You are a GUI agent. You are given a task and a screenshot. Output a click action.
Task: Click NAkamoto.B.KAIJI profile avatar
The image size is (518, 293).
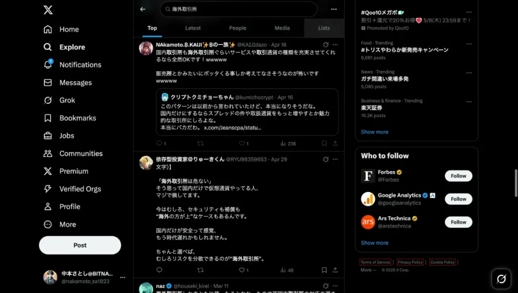coord(146,48)
